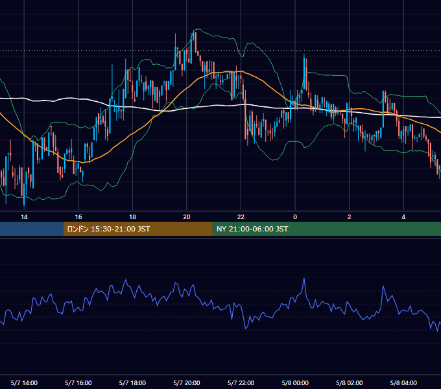
Task: Click the 18 hour label on the price chart axis
Action: [132, 217]
